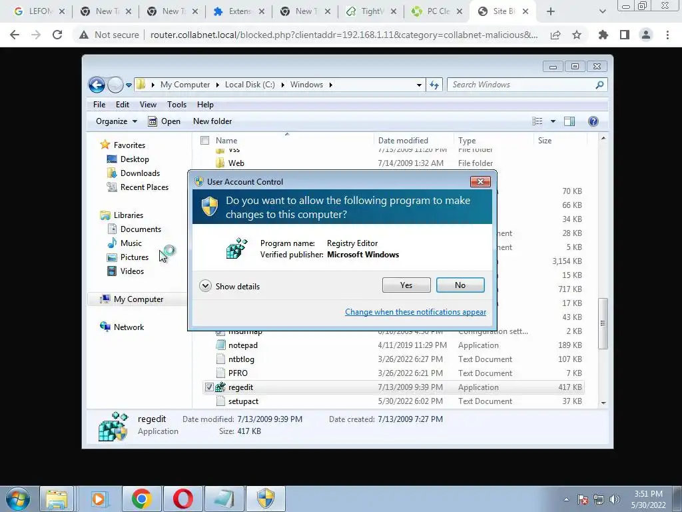Click New folder in Explorer toolbar
Screen dimensions: 682x512
point(212,121)
